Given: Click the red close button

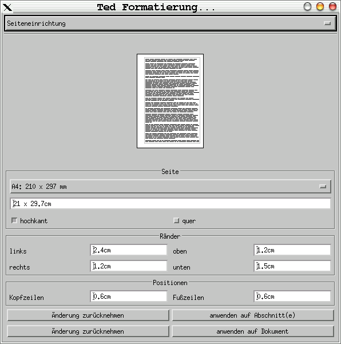Looking at the screenshot, I should pos(332,6).
